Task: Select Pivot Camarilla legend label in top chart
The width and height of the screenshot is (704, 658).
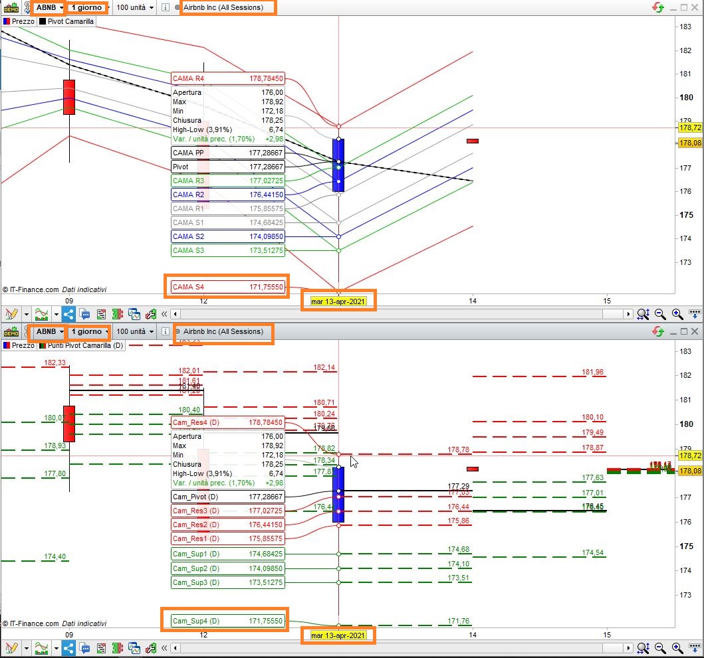Action: 70,21
